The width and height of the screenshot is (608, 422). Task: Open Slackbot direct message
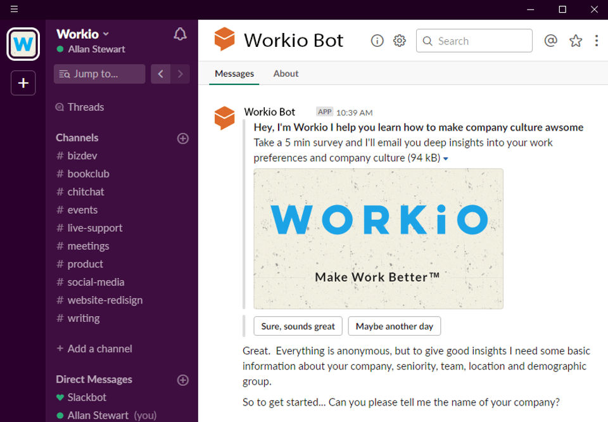[x=81, y=397]
